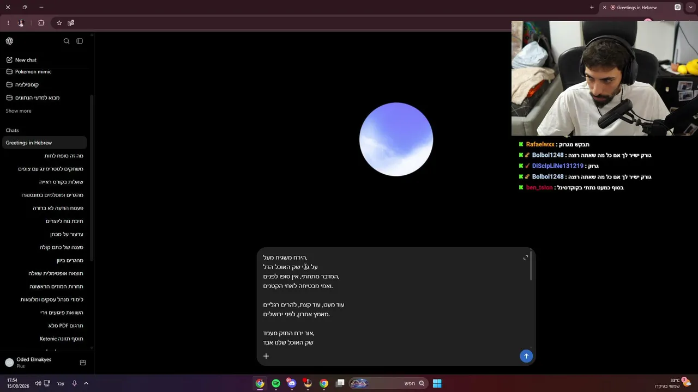The image size is (698, 392).
Task: Open chat תיבת נוח ליוצרים
Action: tap(64, 221)
